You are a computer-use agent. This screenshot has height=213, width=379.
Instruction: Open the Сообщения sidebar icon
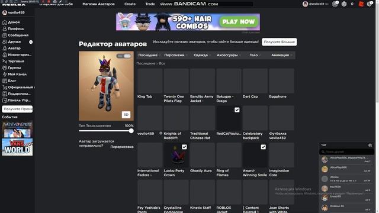5,35
